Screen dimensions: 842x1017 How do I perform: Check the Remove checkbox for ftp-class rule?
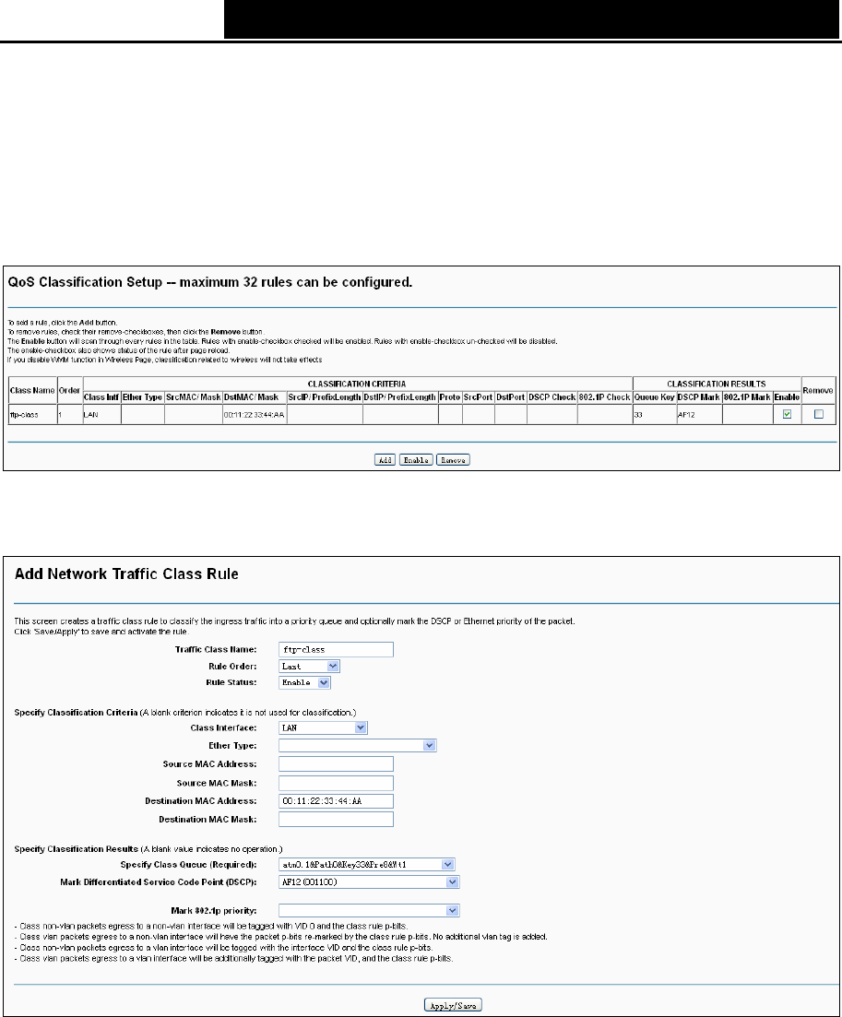(x=819, y=415)
